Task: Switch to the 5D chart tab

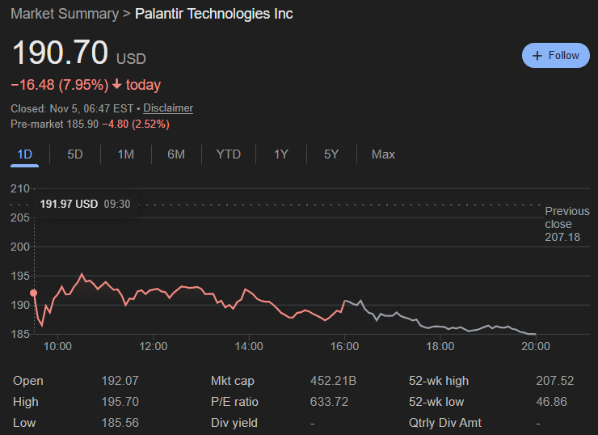Action: 75,154
